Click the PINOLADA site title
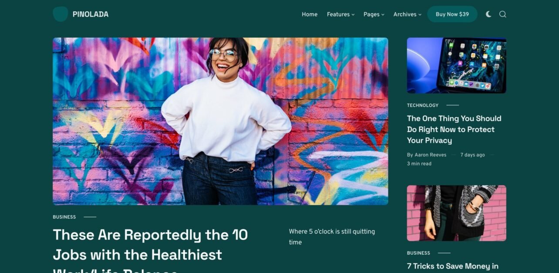The image size is (559, 273). pyautogui.click(x=91, y=14)
